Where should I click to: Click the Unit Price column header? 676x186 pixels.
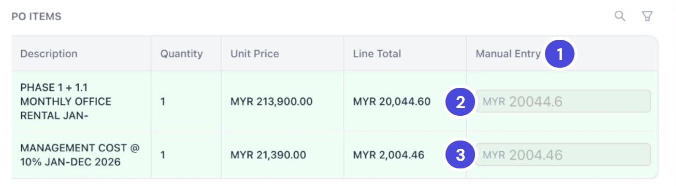point(255,54)
